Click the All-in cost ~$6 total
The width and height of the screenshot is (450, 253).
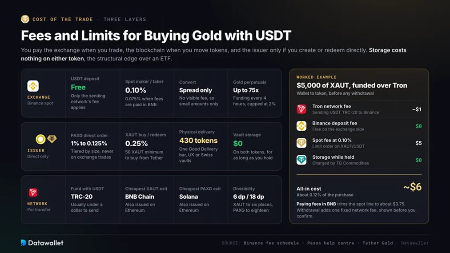coord(412,187)
